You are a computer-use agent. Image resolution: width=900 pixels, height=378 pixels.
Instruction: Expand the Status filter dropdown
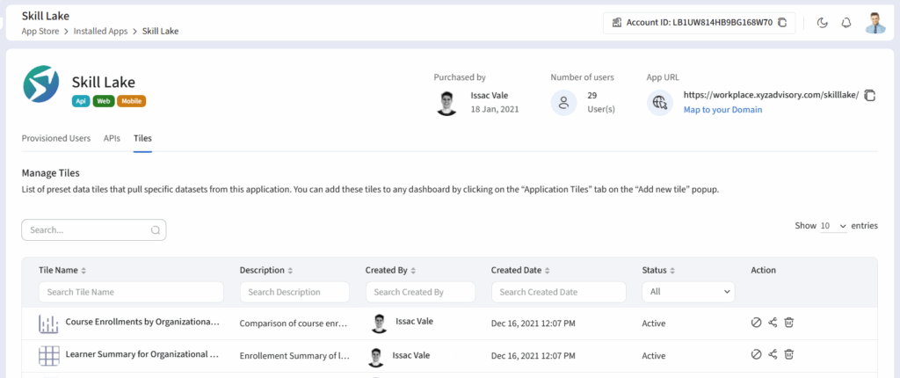pyautogui.click(x=688, y=292)
